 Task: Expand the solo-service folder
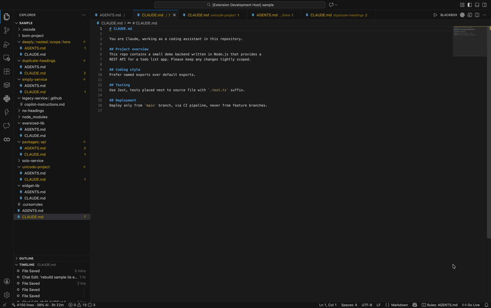coord(33,161)
